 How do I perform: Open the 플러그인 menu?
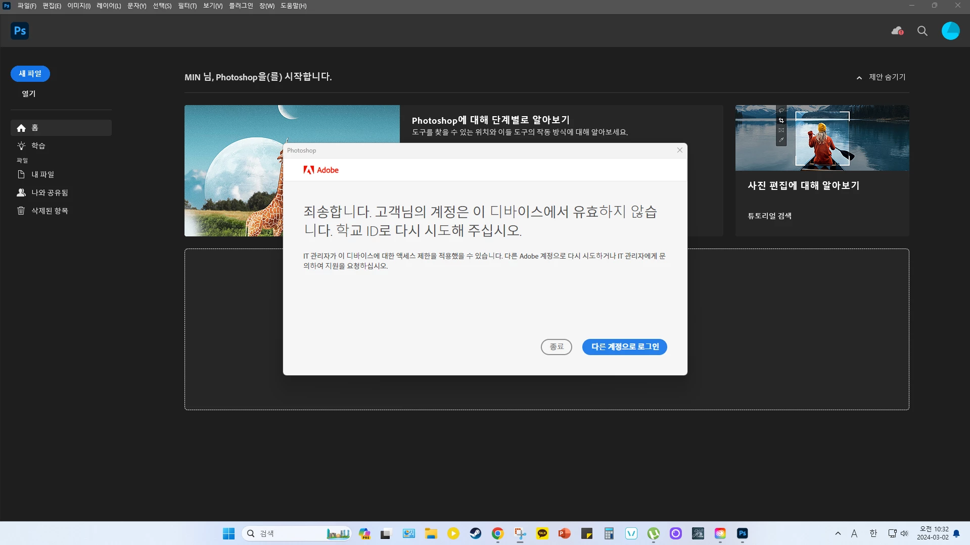tap(241, 6)
